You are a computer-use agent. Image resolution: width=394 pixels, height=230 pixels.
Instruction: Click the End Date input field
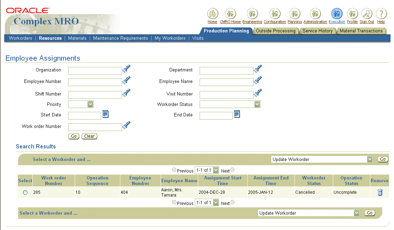[x=216, y=116]
